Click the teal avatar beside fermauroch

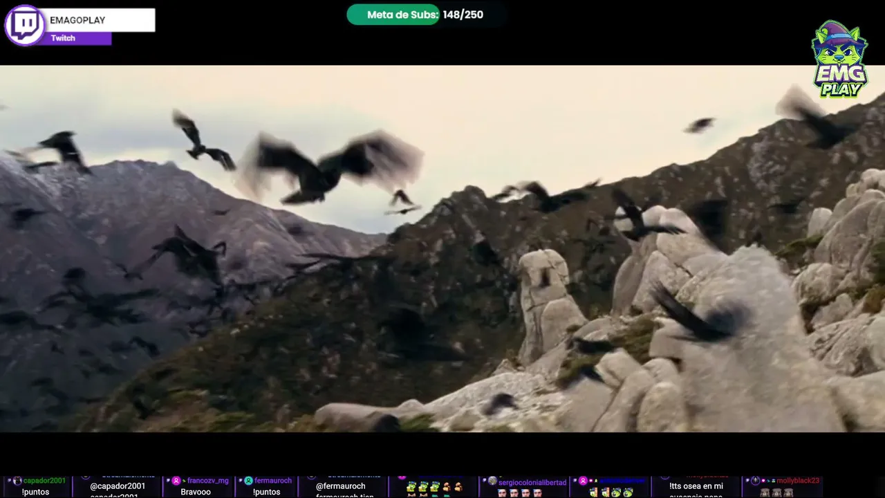click(248, 481)
